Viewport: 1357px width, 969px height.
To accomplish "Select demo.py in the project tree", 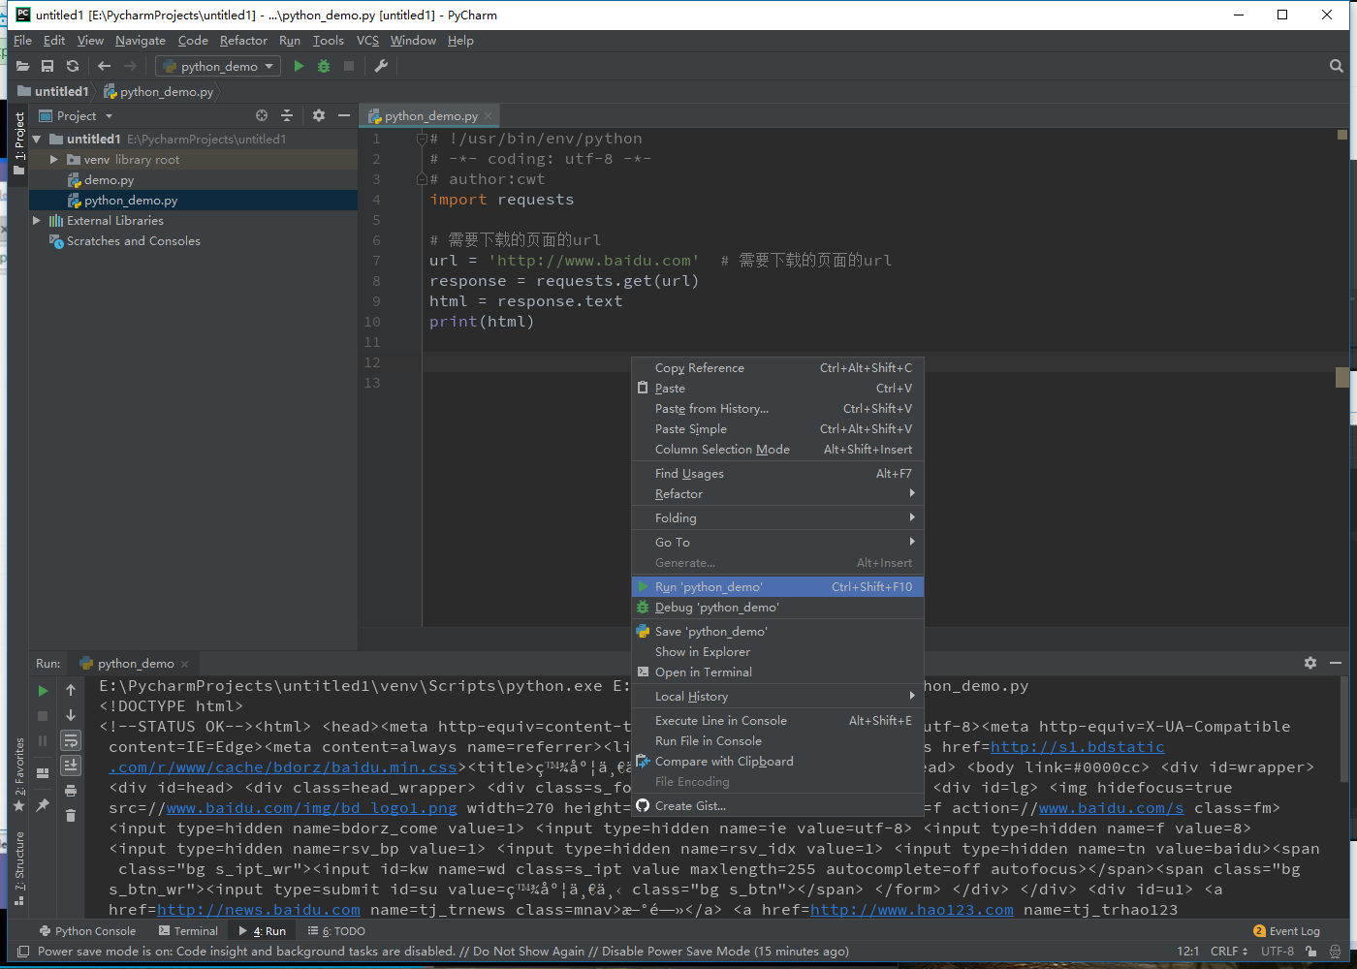I will [109, 180].
